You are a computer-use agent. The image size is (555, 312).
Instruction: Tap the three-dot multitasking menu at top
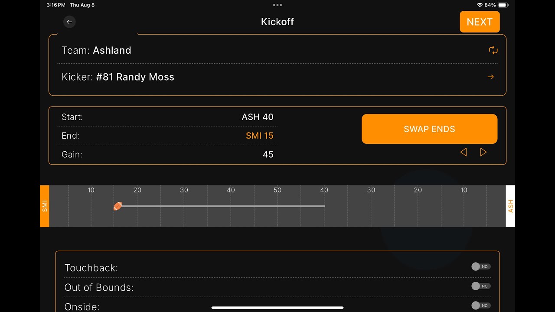(277, 5)
